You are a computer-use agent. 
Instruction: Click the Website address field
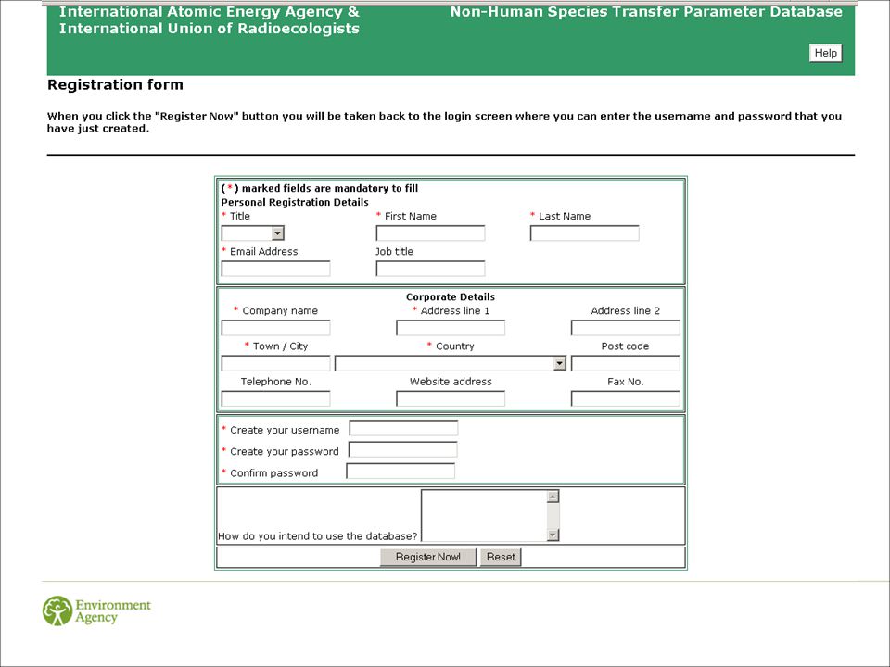point(451,398)
